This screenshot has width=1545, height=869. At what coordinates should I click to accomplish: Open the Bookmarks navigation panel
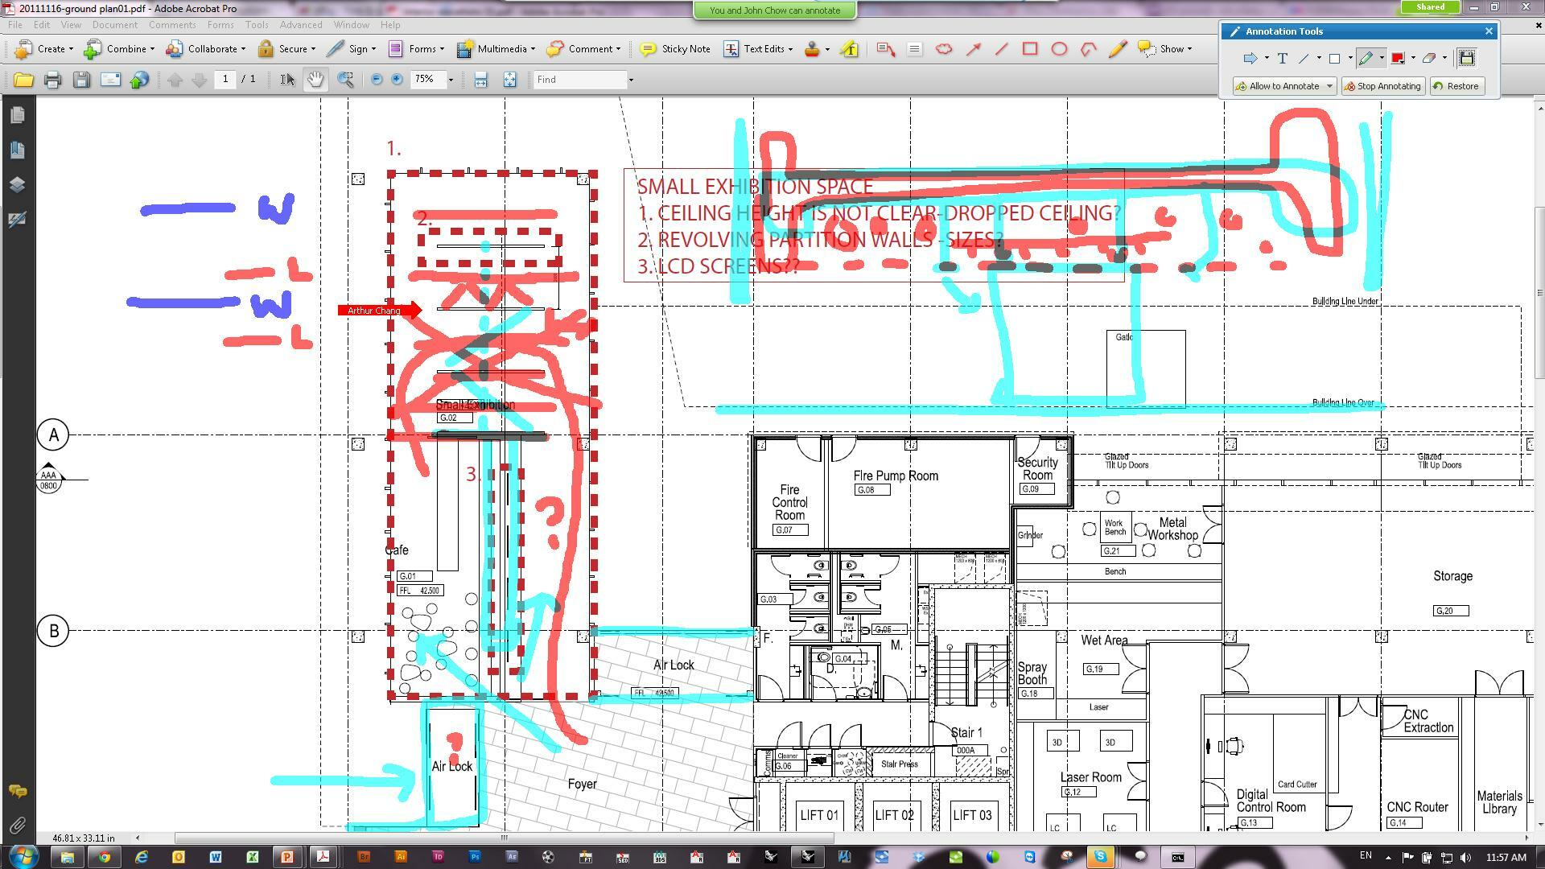[17, 150]
